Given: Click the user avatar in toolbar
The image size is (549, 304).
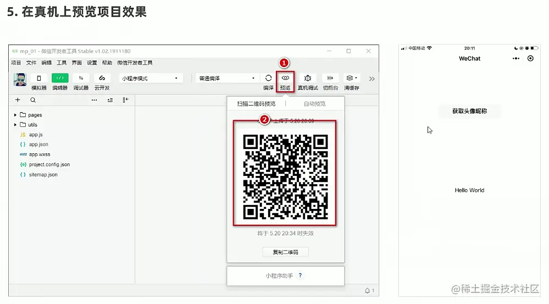Looking at the screenshot, I should 20,80.
